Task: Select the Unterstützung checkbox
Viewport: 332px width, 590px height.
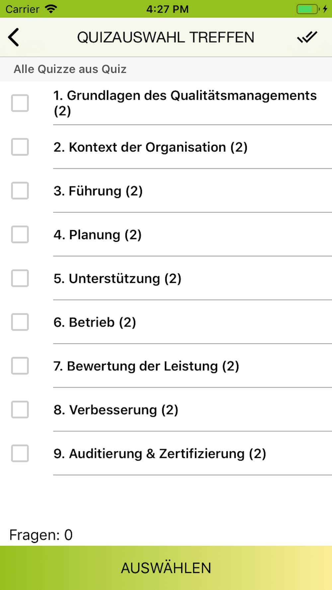Action: tap(20, 278)
